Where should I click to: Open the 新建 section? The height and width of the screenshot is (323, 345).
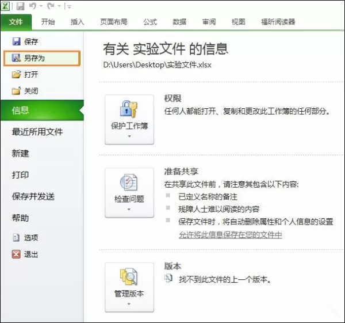pos(20,153)
